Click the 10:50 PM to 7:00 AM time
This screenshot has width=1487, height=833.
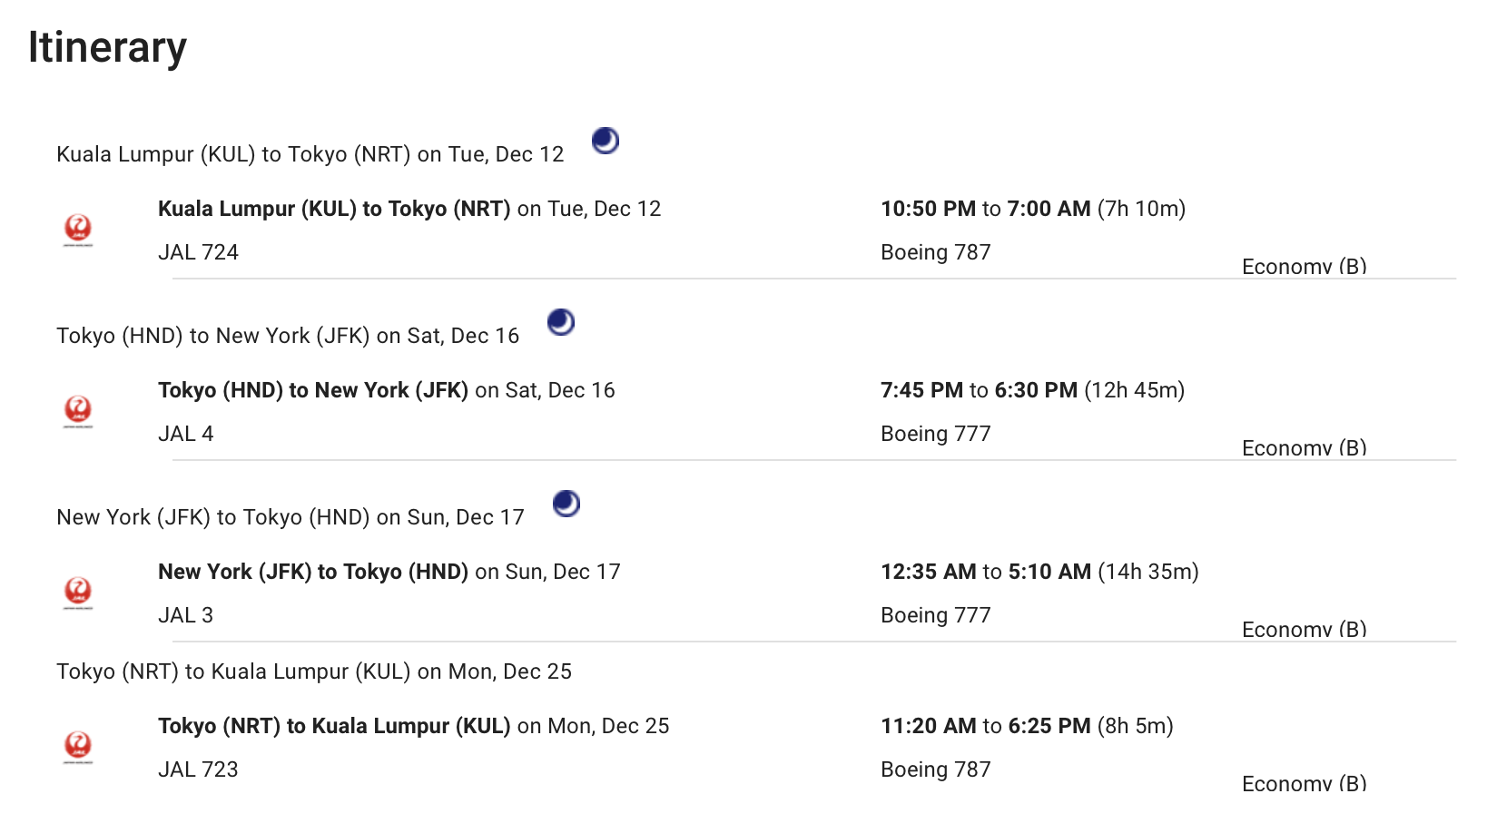(x=986, y=209)
